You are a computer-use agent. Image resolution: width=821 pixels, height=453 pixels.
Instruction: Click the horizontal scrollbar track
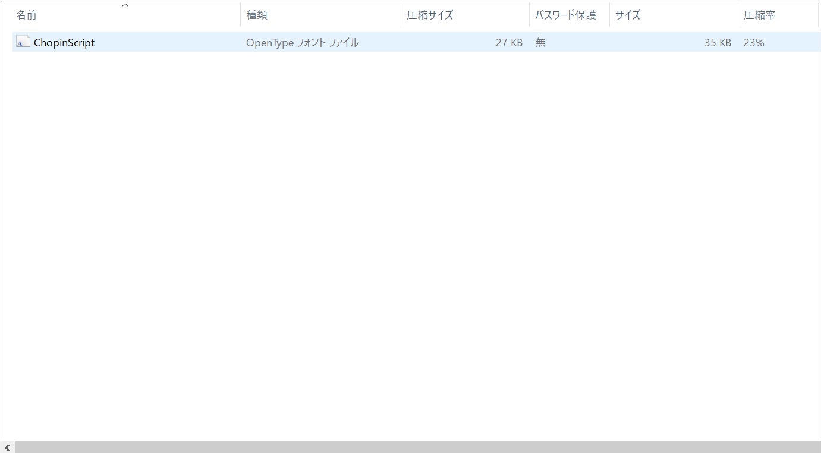click(x=417, y=447)
